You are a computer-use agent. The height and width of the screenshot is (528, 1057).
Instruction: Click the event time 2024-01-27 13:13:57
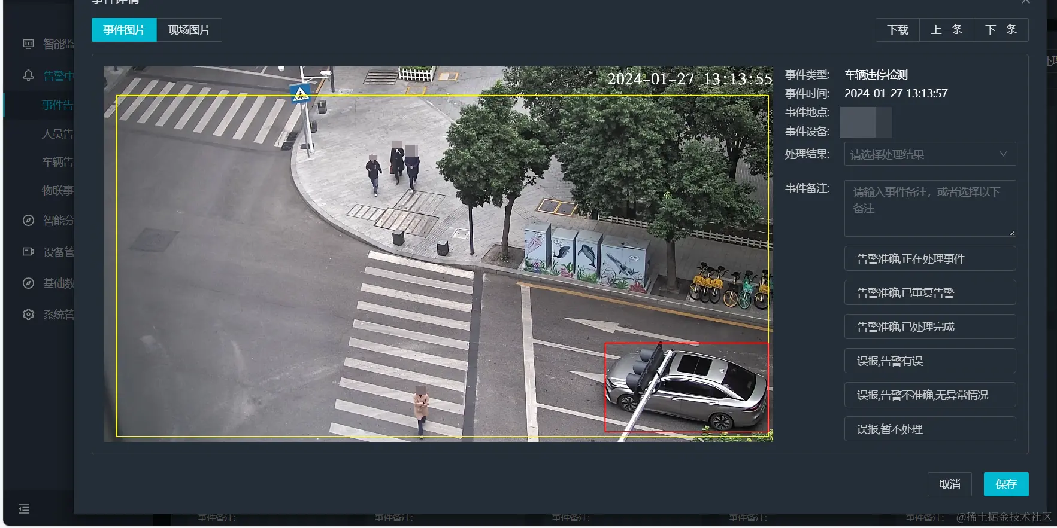(x=896, y=93)
